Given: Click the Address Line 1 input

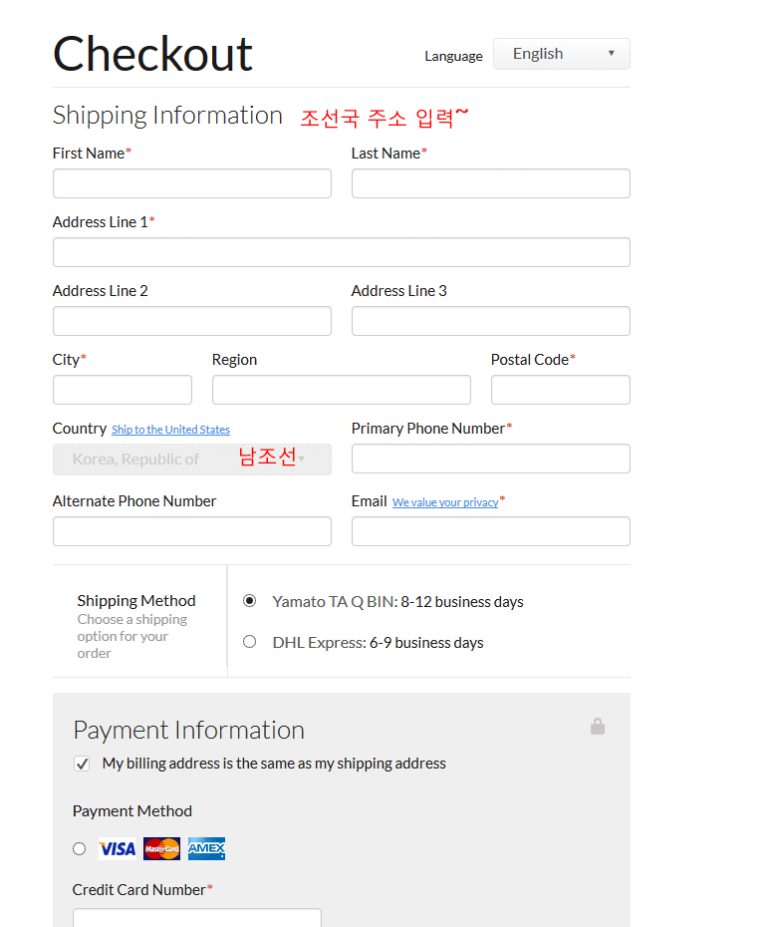Looking at the screenshot, I should coord(341,252).
